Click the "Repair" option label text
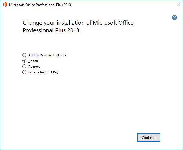183x150 pixels. [33, 61]
